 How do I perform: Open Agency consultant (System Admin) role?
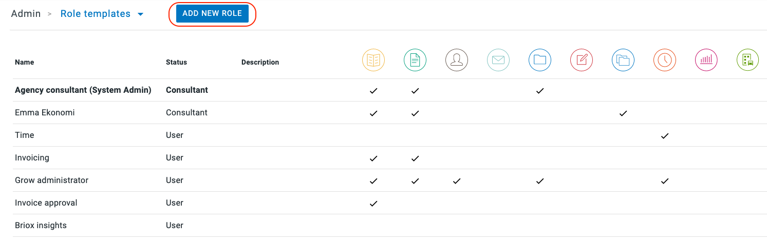click(83, 90)
